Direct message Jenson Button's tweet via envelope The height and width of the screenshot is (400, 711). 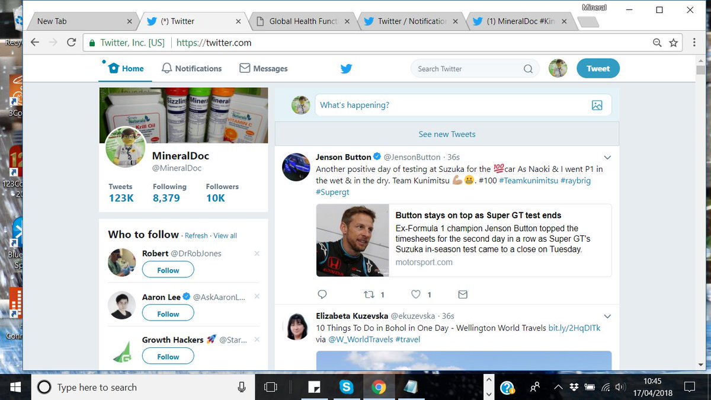pyautogui.click(x=463, y=294)
